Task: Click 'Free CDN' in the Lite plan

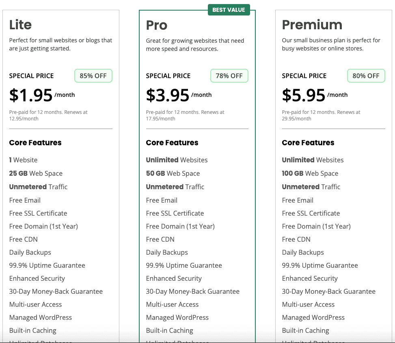Action: 24,239
